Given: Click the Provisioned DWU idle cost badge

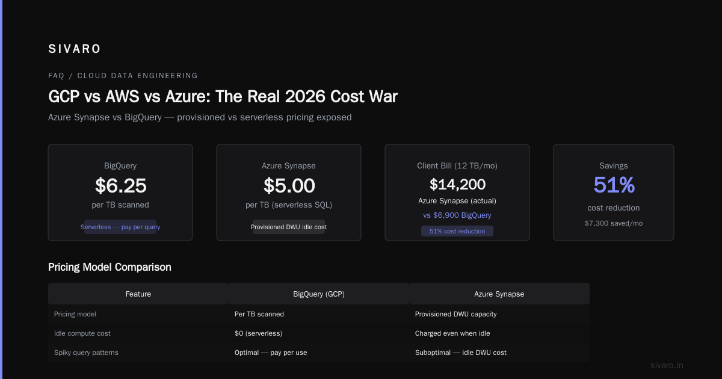Looking at the screenshot, I should tap(289, 227).
